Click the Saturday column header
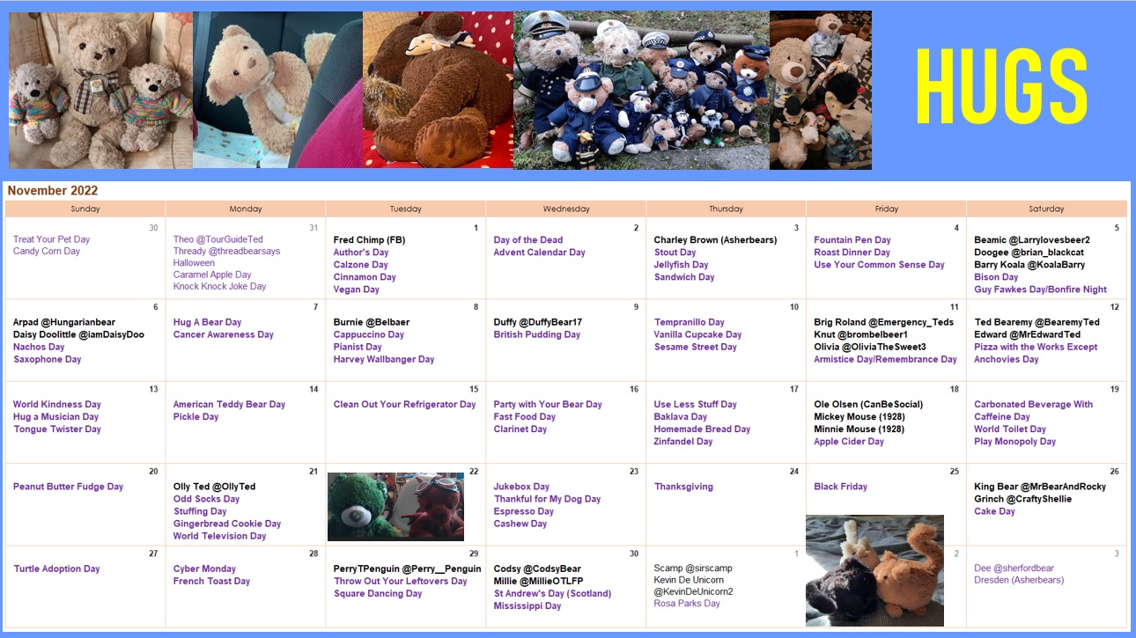This screenshot has width=1136, height=638. tap(1046, 209)
